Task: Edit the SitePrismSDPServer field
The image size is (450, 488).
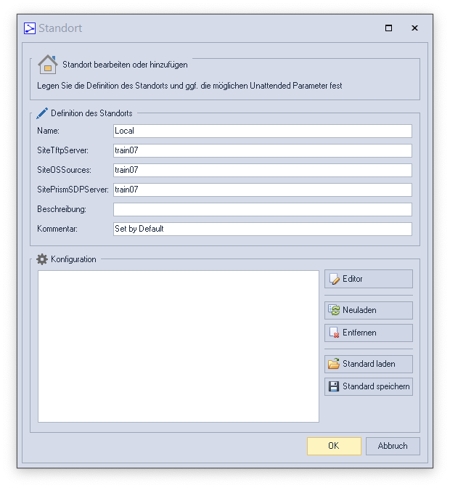Action: [262, 190]
